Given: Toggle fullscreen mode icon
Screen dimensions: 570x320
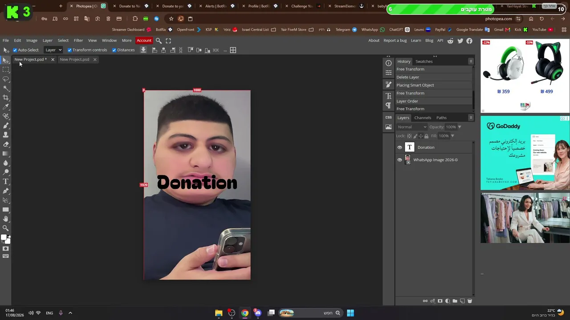Looking at the screenshot, I should pos(168,40).
